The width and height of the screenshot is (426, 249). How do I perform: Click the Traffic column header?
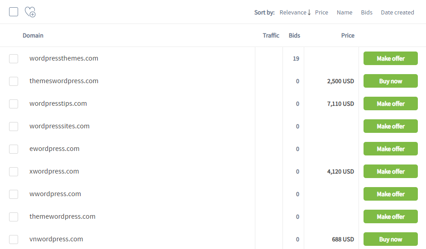[271, 35]
